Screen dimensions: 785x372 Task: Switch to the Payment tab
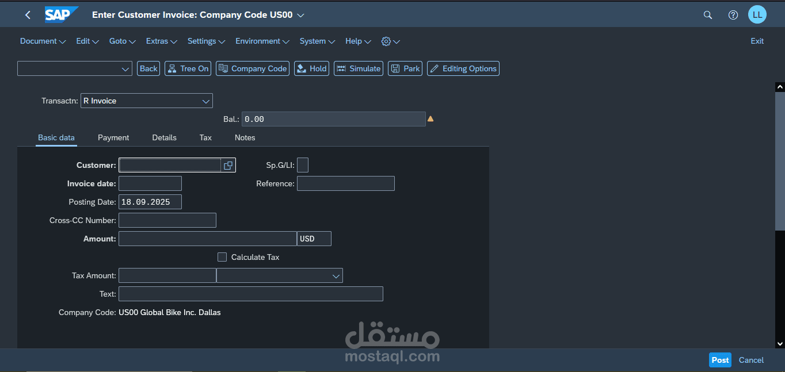[x=113, y=138]
